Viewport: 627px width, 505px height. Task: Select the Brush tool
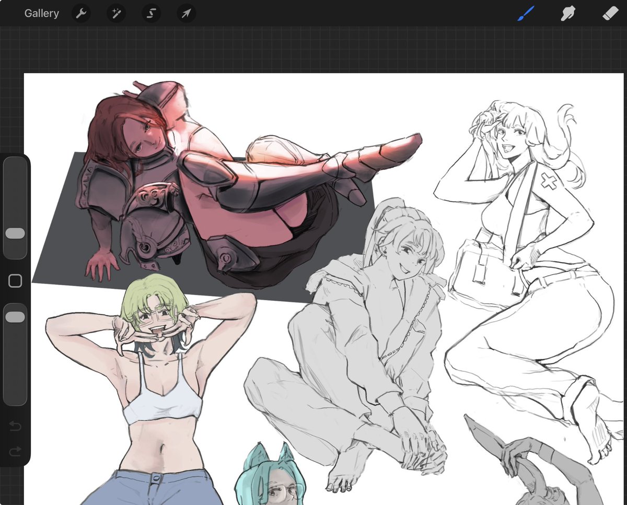pyautogui.click(x=526, y=14)
